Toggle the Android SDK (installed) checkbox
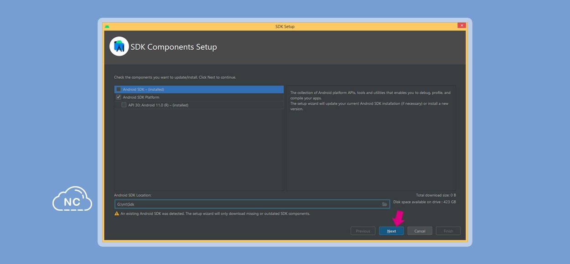The image size is (570, 264). coord(119,89)
